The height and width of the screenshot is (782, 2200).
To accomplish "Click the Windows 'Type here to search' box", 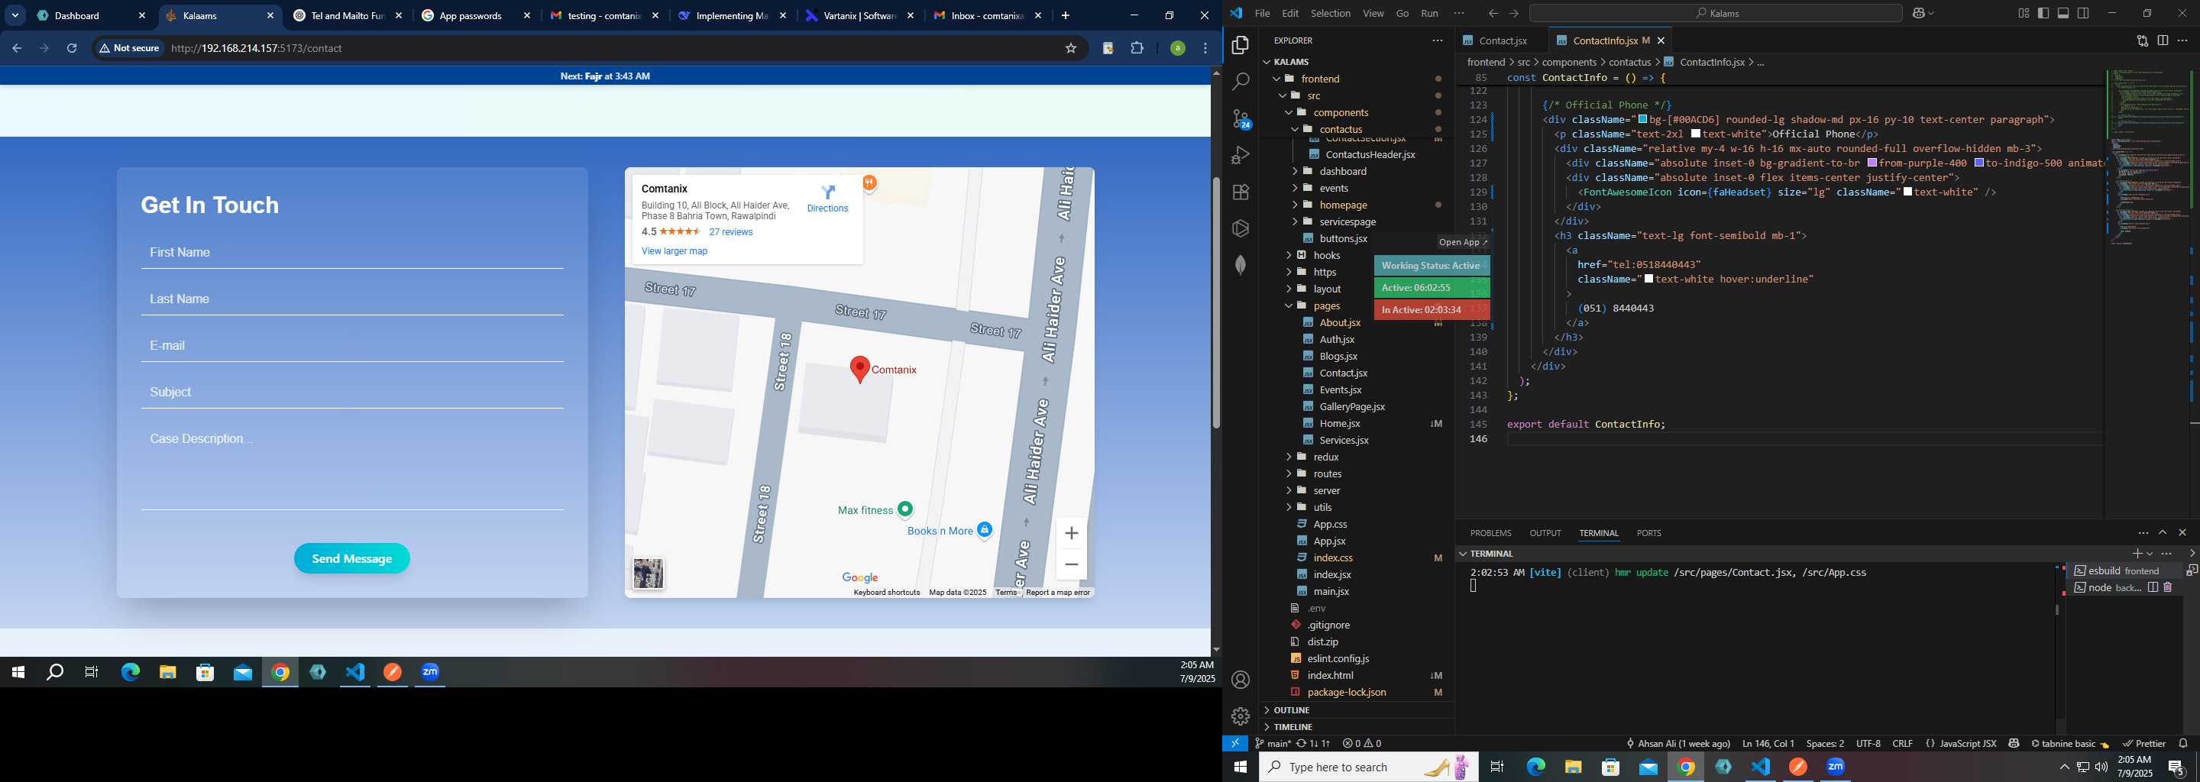I will pyautogui.click(x=1367, y=767).
